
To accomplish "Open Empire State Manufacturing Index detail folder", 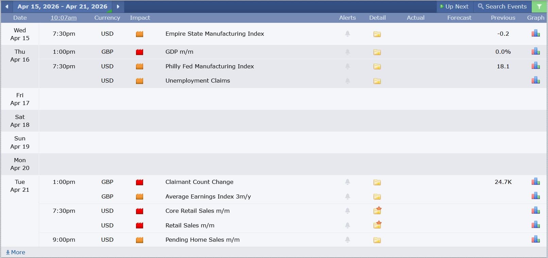I will (377, 34).
